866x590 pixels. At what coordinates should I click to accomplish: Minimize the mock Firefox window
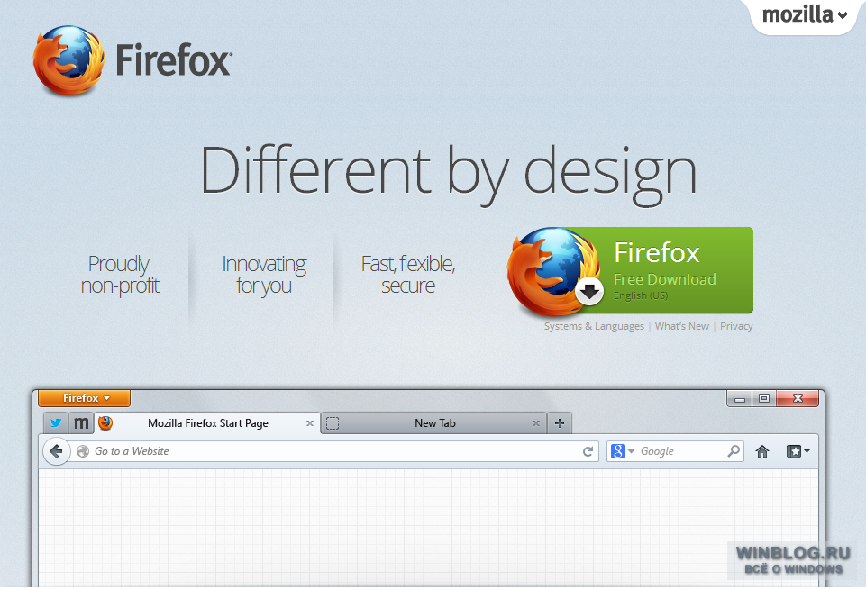coord(740,398)
